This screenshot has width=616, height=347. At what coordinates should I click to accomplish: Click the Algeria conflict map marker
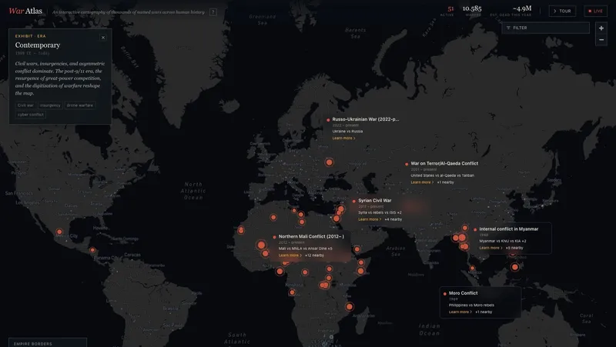tap(273, 217)
